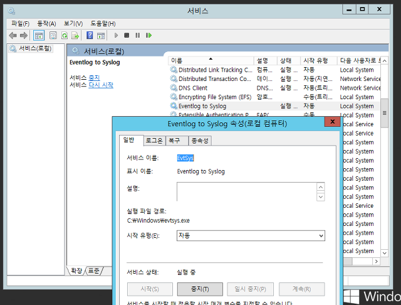The width and height of the screenshot is (401, 305).
Task: Switch to the 종속성 tab
Action: [x=200, y=141]
